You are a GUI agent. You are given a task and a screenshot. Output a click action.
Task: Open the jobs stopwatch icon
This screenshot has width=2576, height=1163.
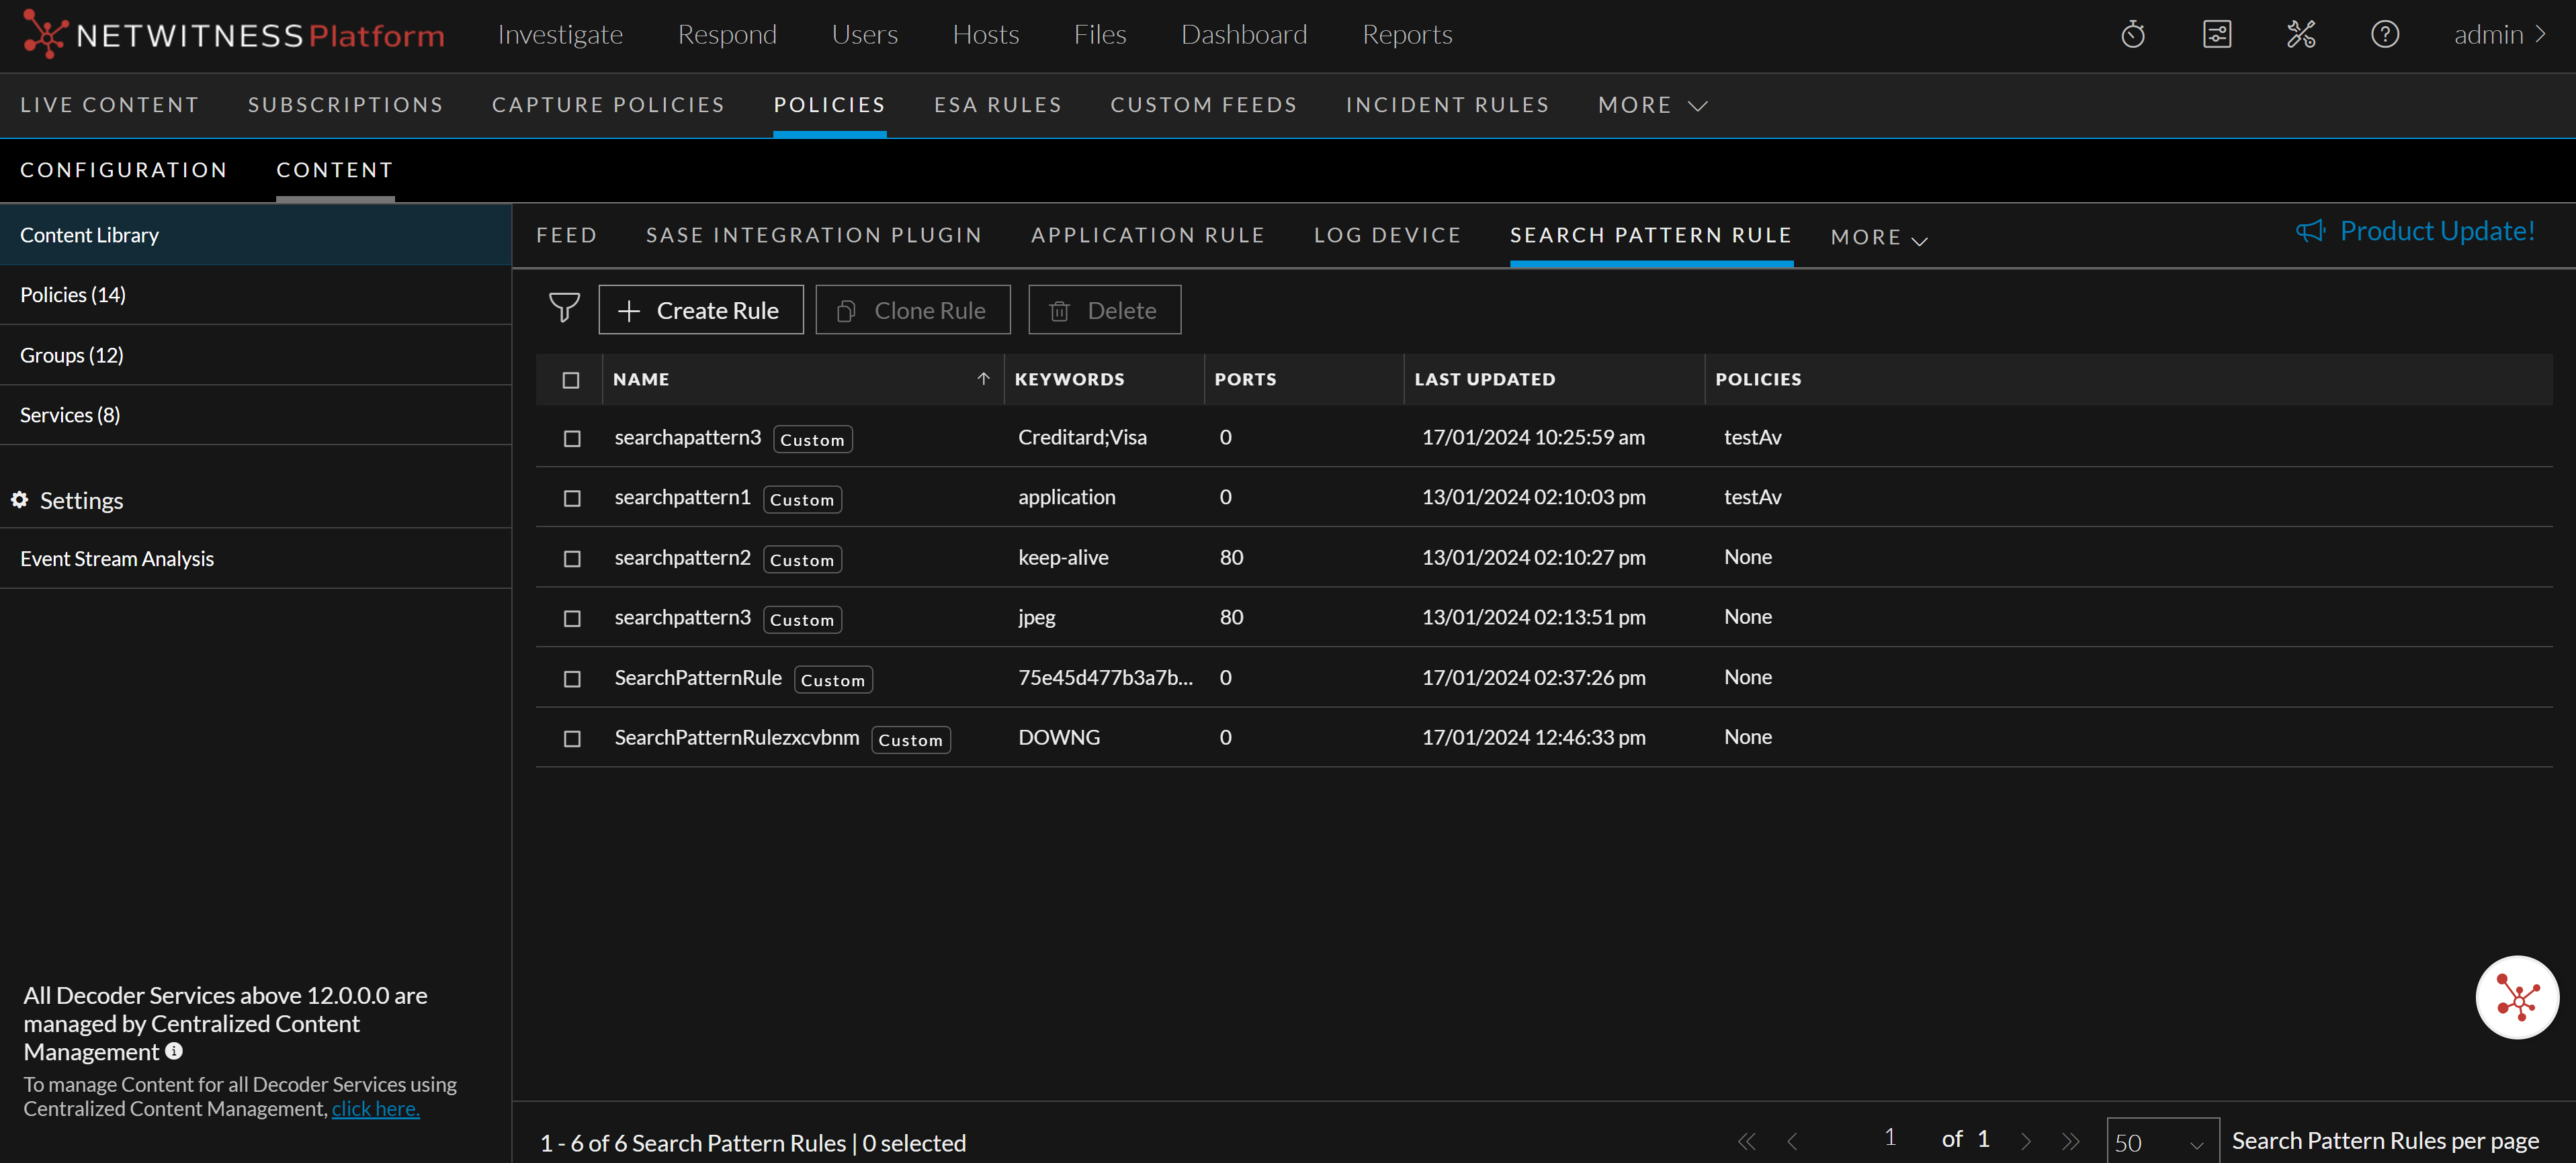click(x=2132, y=35)
